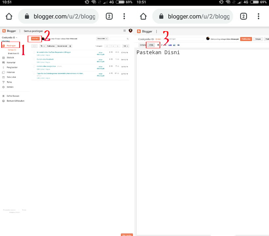This screenshot has width=269, height=236.
Task: Click the Lihat blog link
Action: (x=6, y=41)
